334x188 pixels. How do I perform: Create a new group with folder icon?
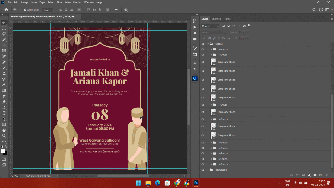point(315,175)
